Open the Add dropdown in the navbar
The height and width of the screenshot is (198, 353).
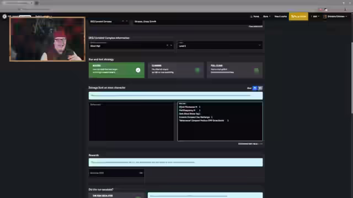[315, 16]
